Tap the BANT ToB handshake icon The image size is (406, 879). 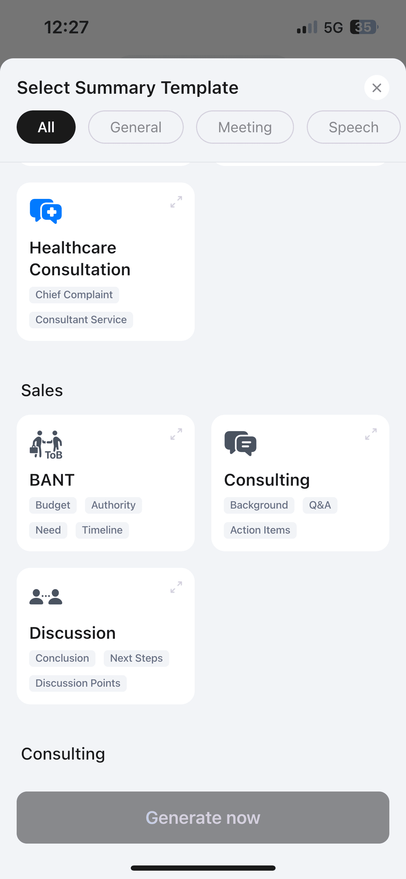pyautogui.click(x=46, y=444)
